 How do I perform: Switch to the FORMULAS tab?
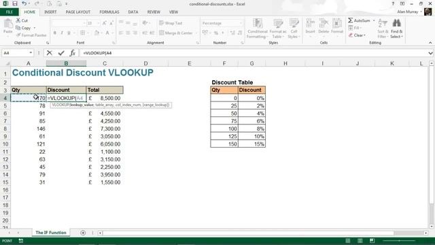[109, 12]
